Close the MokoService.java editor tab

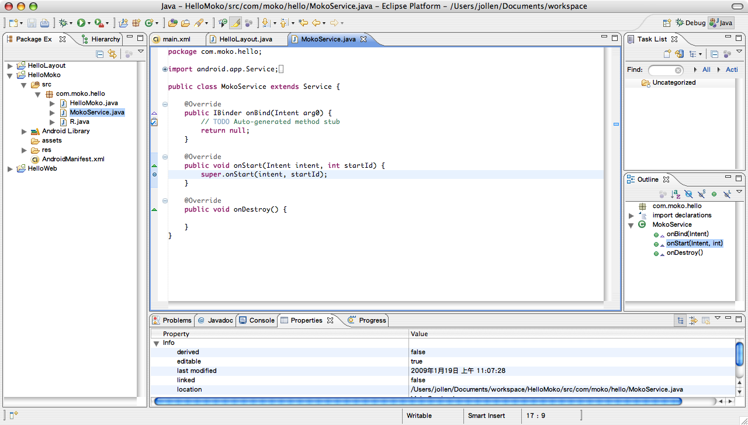pyautogui.click(x=363, y=39)
